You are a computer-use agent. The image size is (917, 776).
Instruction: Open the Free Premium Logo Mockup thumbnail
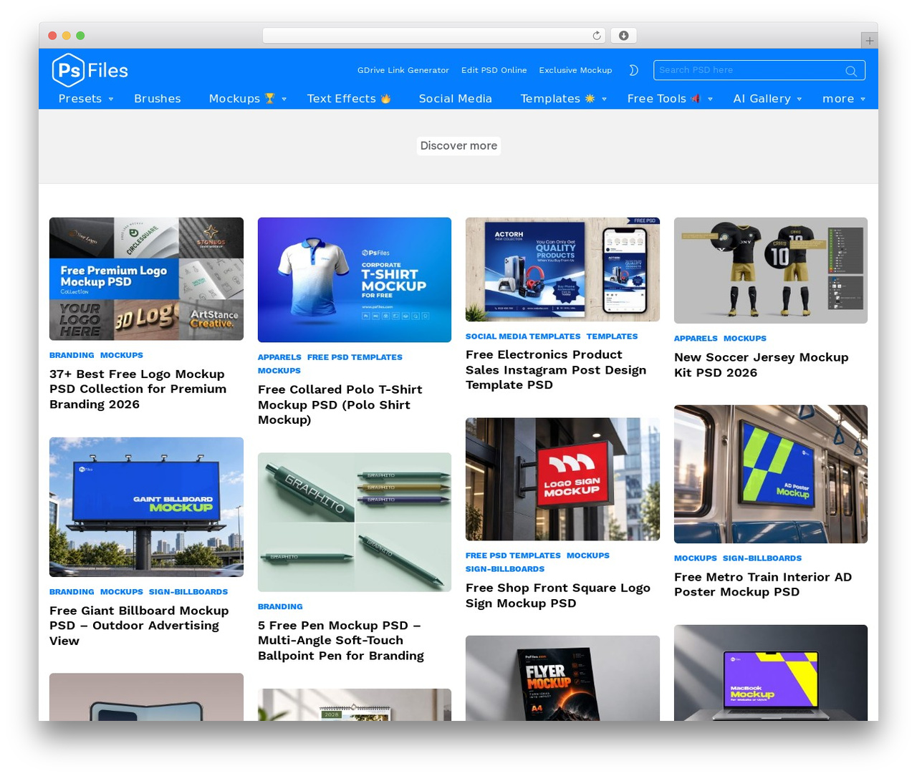point(146,279)
